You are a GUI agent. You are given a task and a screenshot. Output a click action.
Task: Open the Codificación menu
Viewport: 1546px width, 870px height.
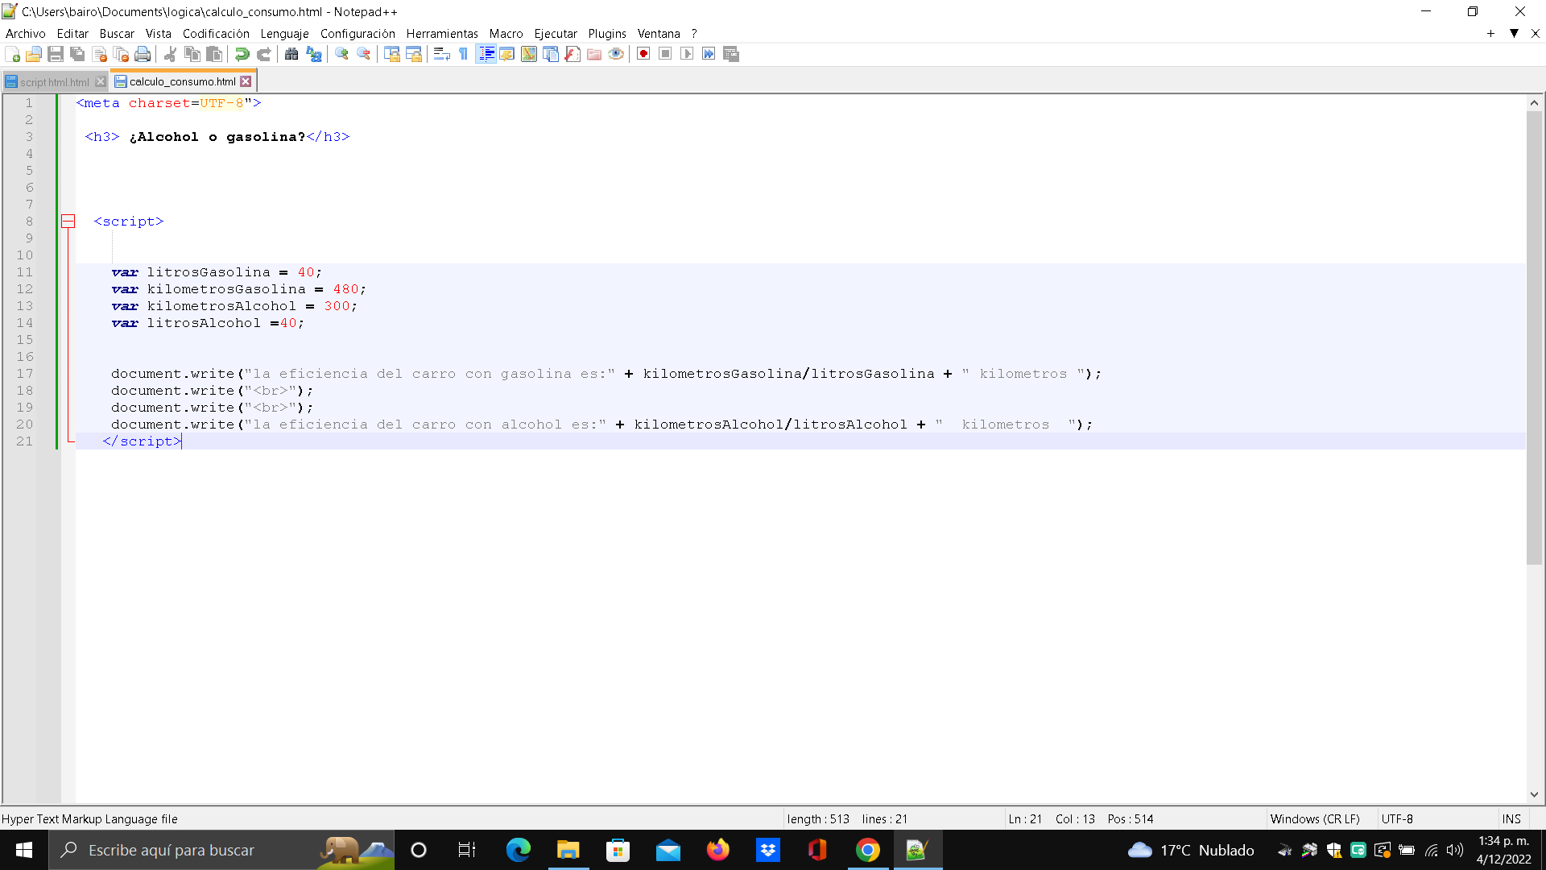[x=216, y=34]
